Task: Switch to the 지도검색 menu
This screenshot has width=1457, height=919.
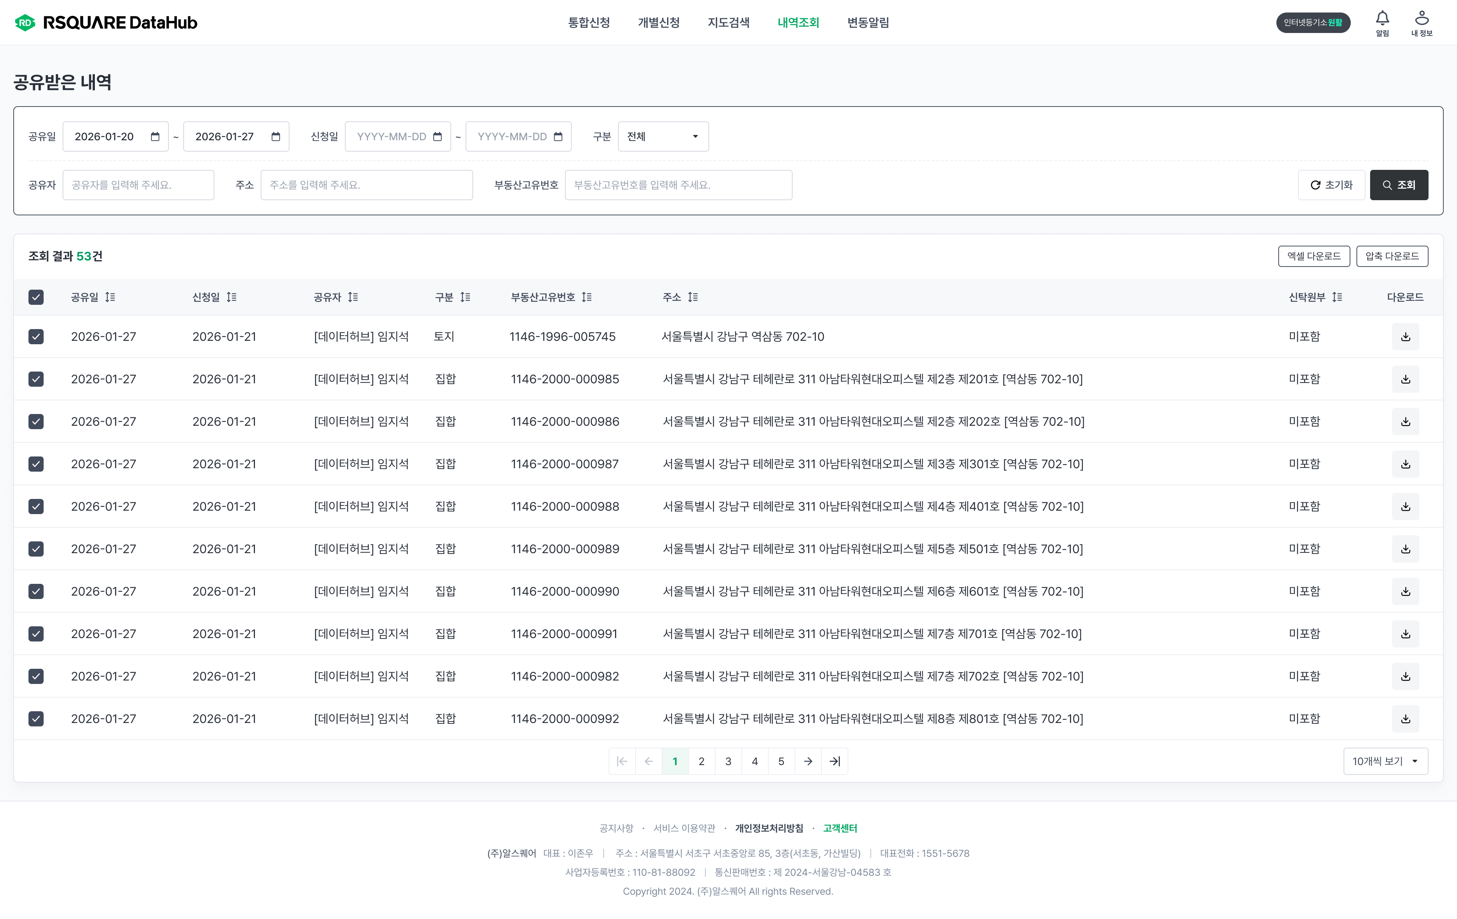Action: click(728, 22)
